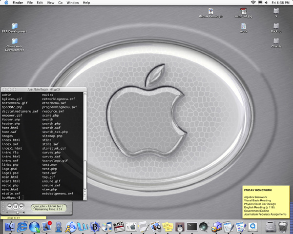Open the View menu
This screenshot has height=234, width=293.
point(50,2)
